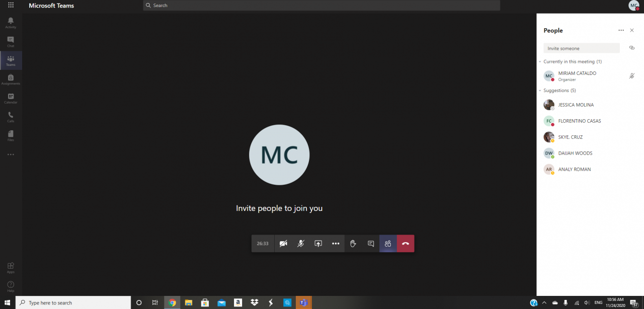Open Help in the sidebar
This screenshot has height=309, width=644.
pos(11,287)
